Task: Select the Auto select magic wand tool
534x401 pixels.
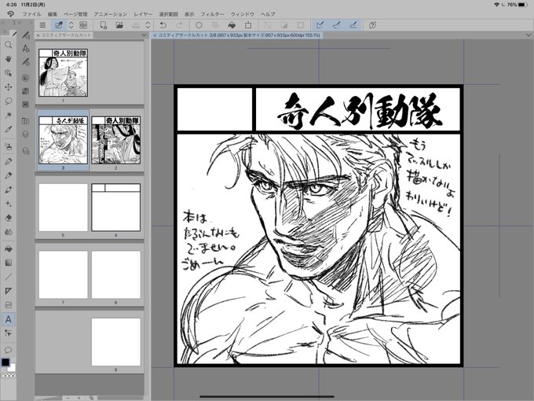Action: (x=8, y=116)
